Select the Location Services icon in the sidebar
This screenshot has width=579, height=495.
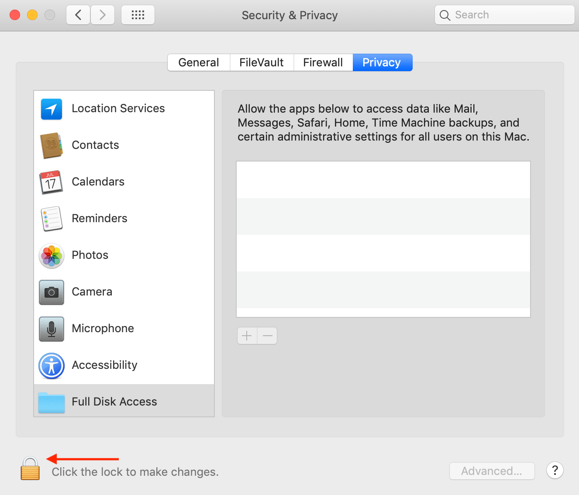pyautogui.click(x=51, y=109)
